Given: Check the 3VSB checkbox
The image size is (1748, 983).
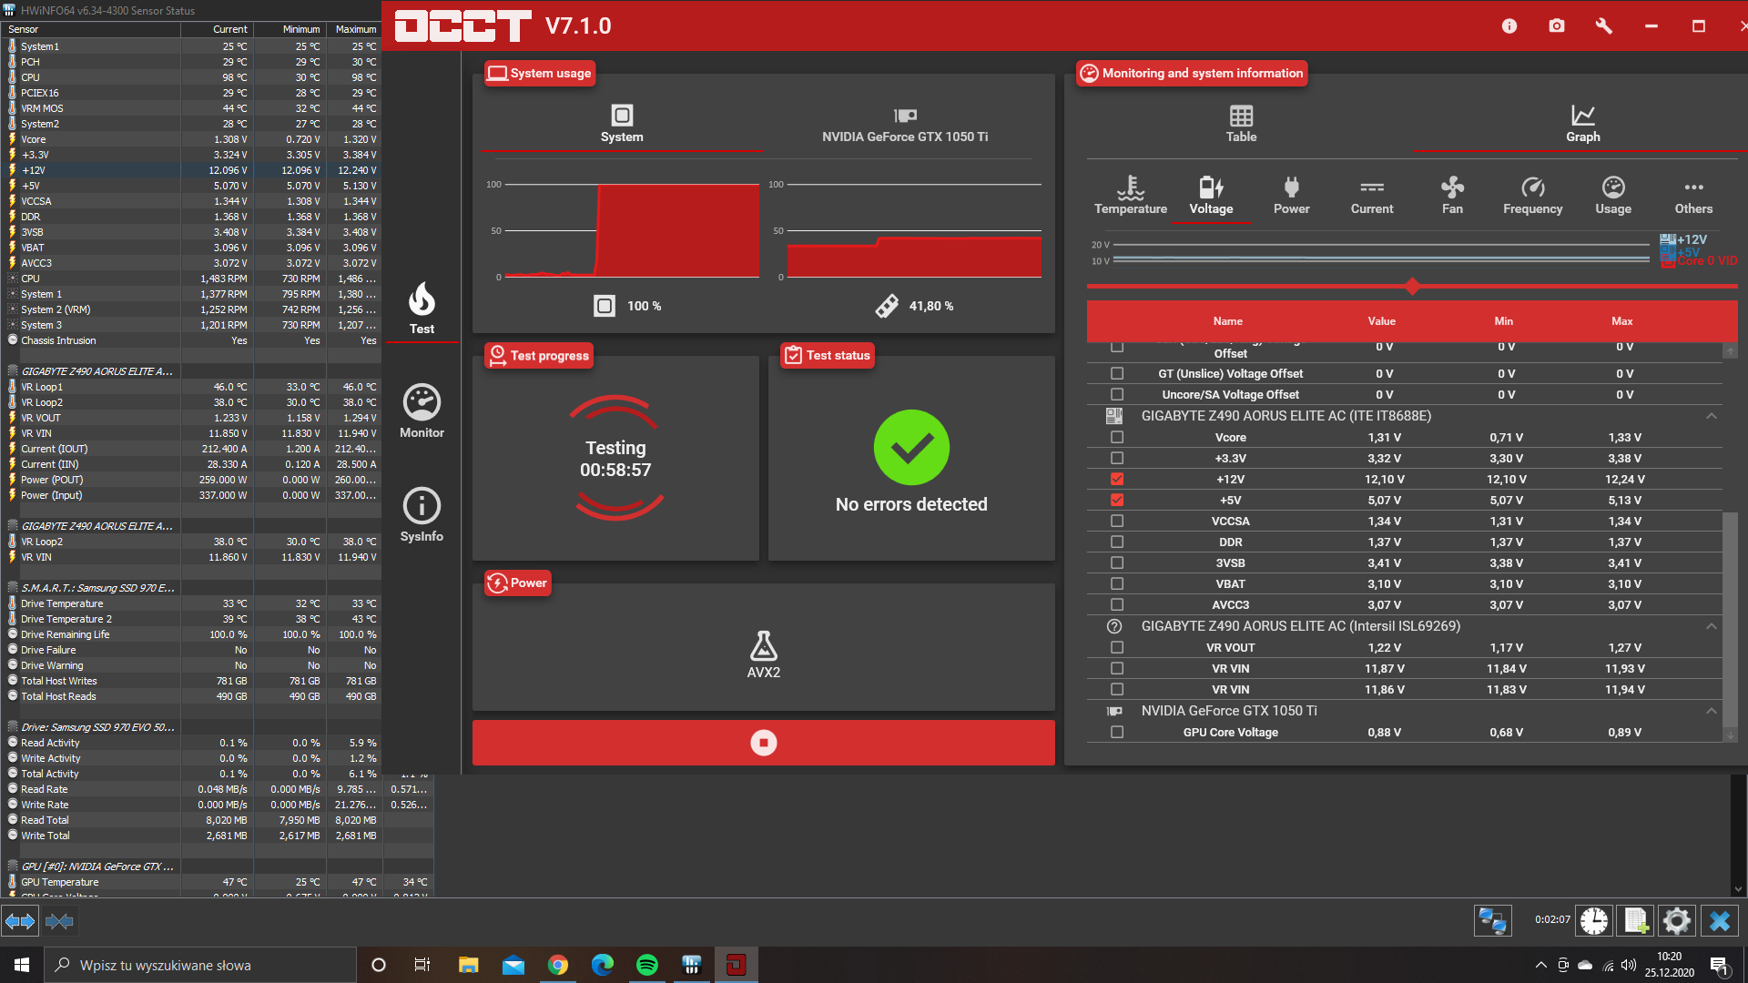Looking at the screenshot, I should pyautogui.click(x=1117, y=563).
